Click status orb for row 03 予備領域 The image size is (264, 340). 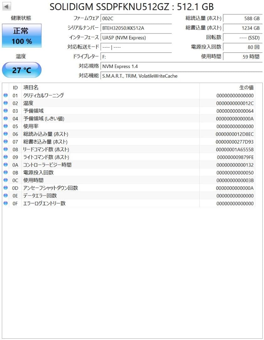(6, 110)
